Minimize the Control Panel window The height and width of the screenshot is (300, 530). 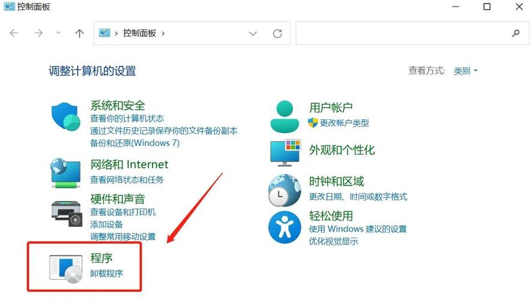pyautogui.click(x=456, y=7)
